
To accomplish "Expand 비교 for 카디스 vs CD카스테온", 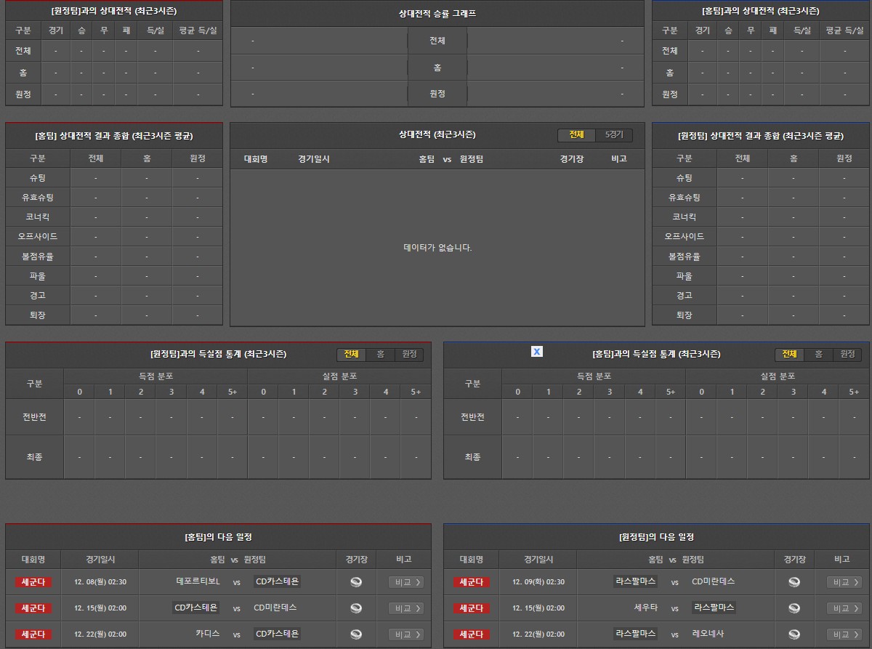I will point(406,634).
